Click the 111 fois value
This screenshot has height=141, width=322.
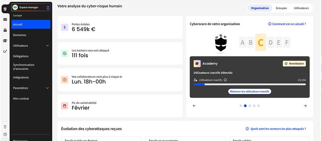coord(80,55)
